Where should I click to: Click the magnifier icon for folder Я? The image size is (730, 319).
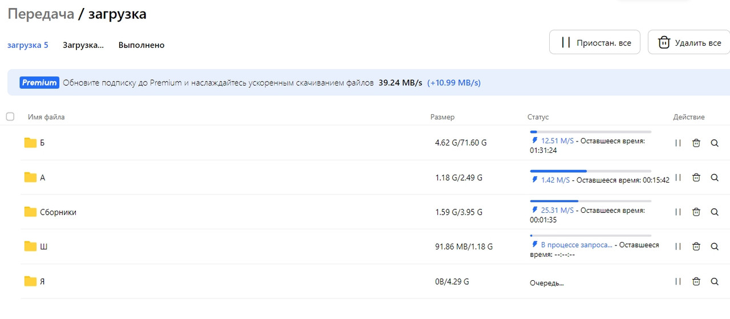[715, 281]
